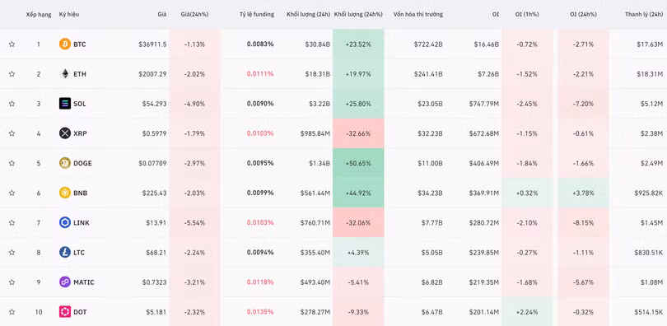Sort by Khối lượng (24h%) header
667x326 pixels.
358,15
